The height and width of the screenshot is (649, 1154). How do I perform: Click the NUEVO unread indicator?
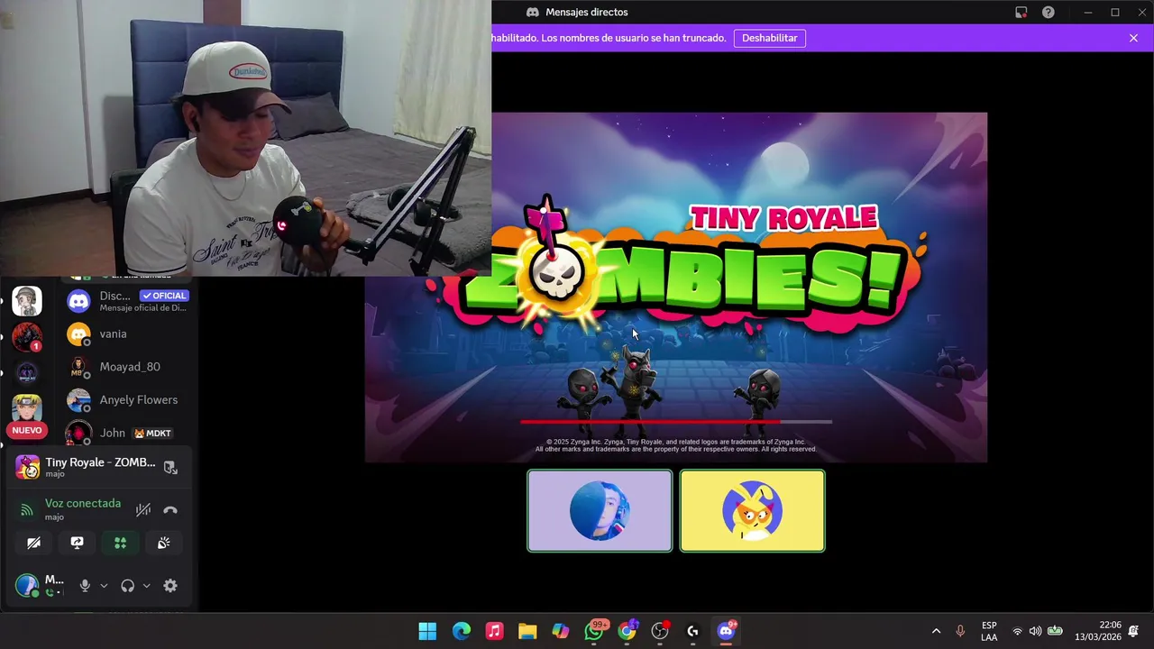(27, 430)
